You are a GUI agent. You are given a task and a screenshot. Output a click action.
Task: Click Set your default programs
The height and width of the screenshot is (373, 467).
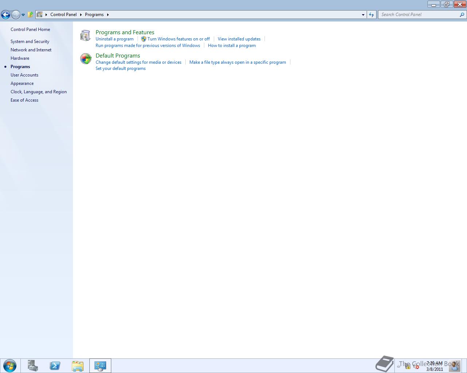[x=120, y=68]
